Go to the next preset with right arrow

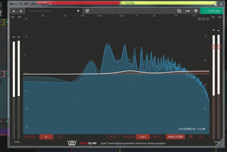coord(21,11)
